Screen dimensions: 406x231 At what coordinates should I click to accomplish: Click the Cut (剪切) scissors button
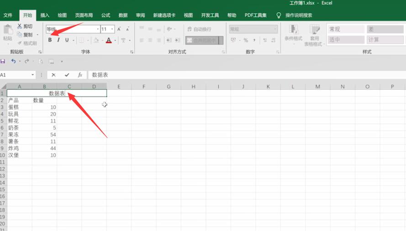(x=25, y=26)
